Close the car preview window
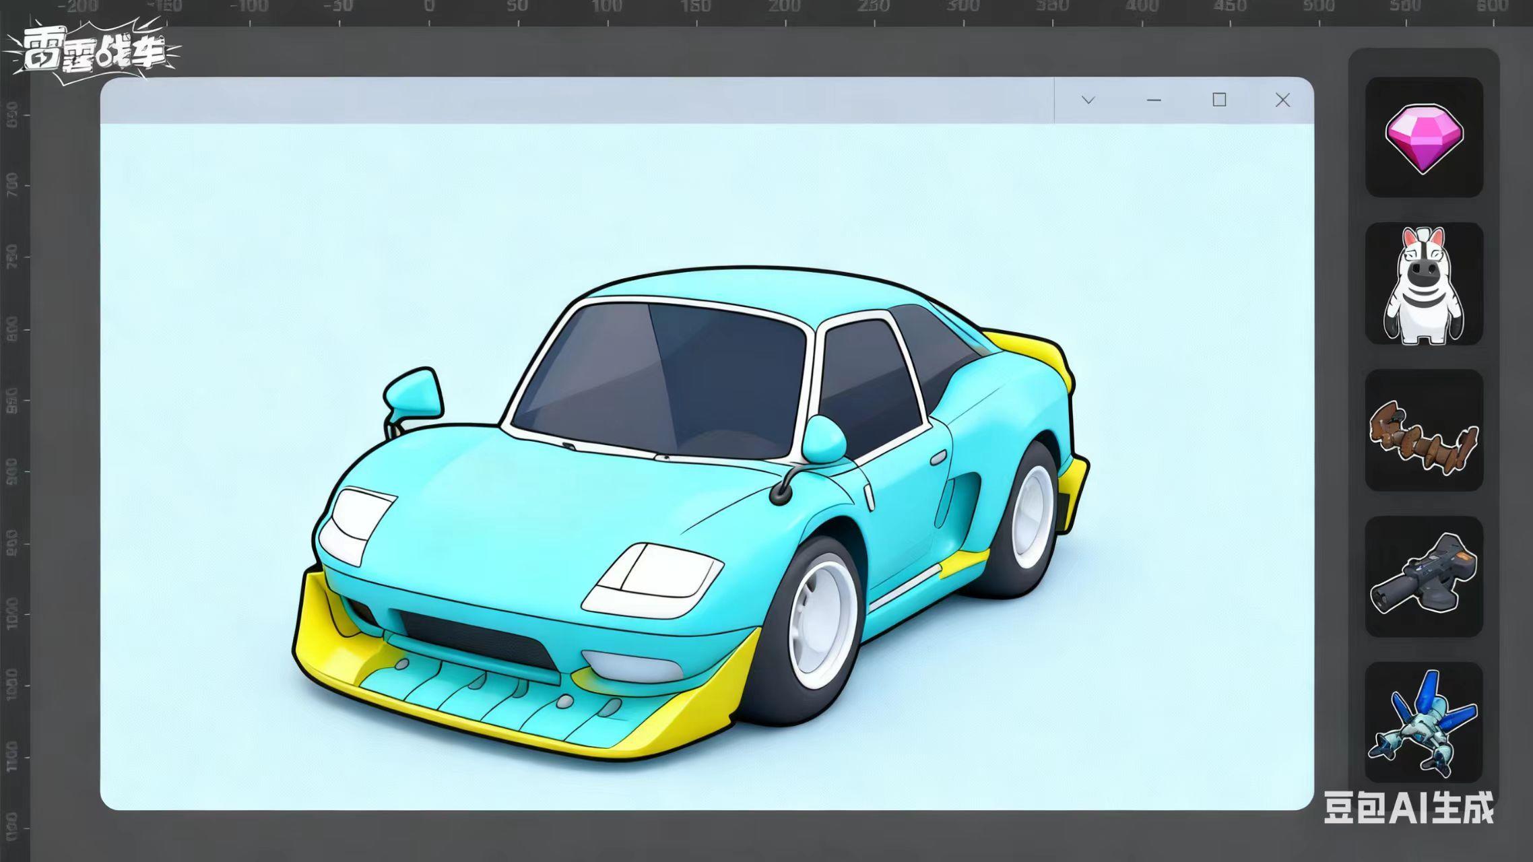 coord(1282,100)
